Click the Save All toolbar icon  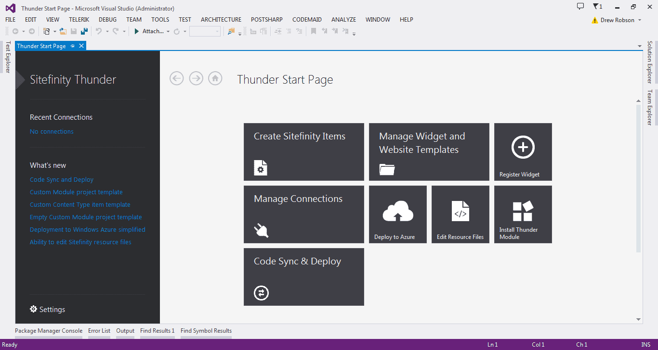pyautogui.click(x=84, y=31)
